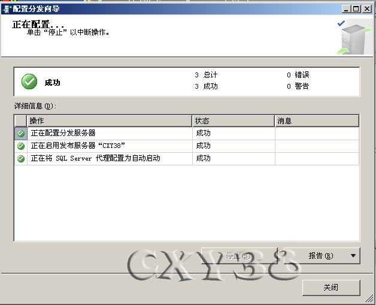Click the 停止(S) button
The width and height of the screenshot is (376, 305).
[239, 256]
